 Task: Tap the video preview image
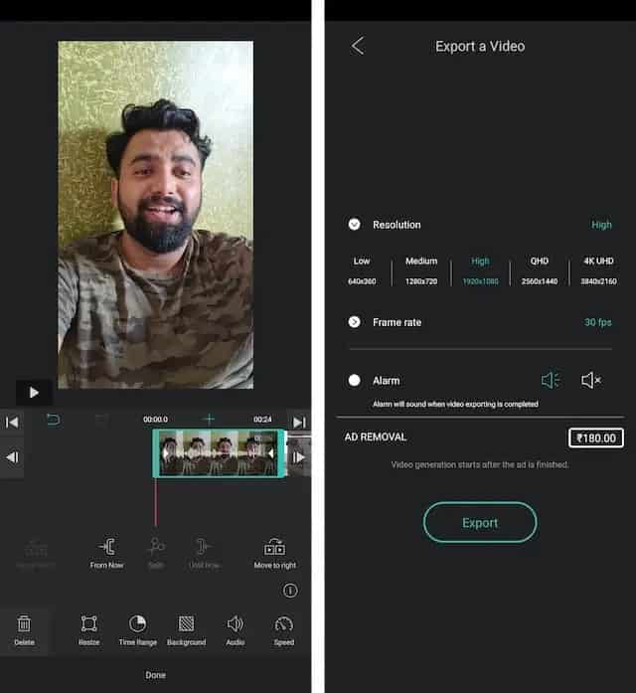click(x=155, y=215)
